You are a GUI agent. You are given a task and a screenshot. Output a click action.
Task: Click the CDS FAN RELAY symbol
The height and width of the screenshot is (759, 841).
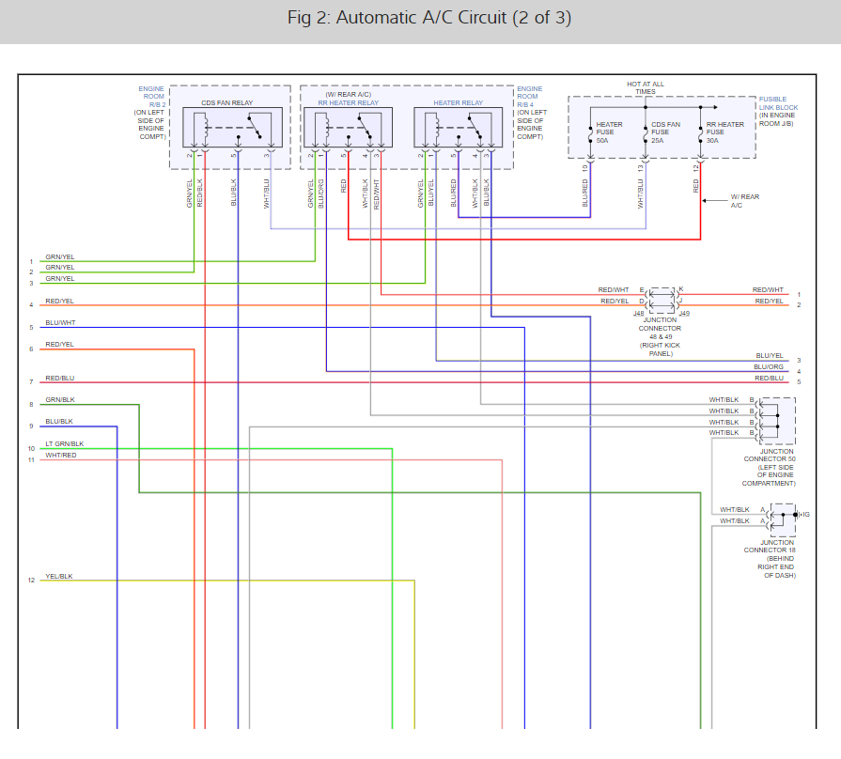click(232, 128)
